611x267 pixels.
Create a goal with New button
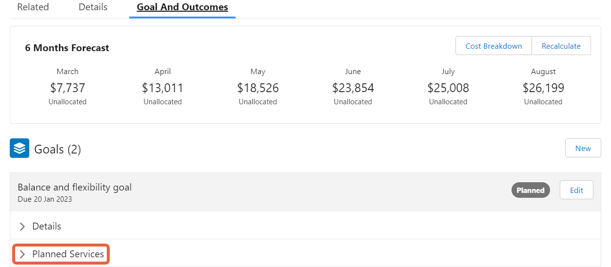(x=583, y=148)
